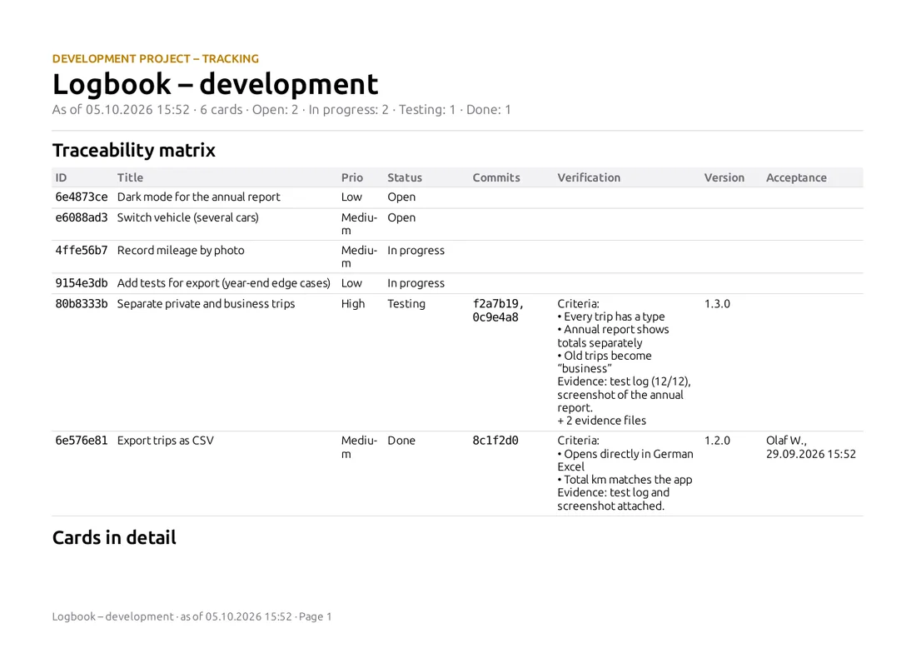Image resolution: width=916 pixels, height=648 pixels.
Task: Click 'Add tests for export (year-end edge cases)'
Action: pos(224,283)
